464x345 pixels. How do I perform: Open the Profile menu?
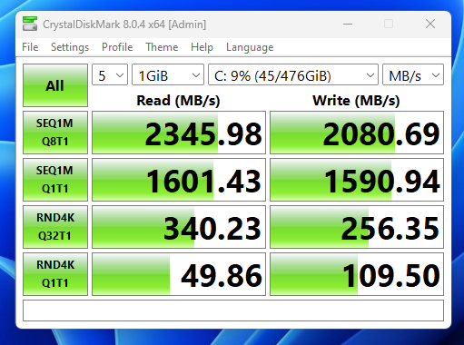pyautogui.click(x=117, y=47)
